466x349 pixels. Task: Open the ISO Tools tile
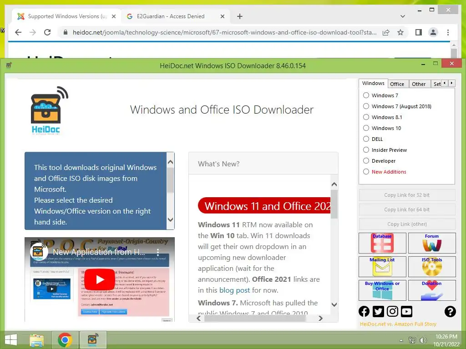pos(432,266)
